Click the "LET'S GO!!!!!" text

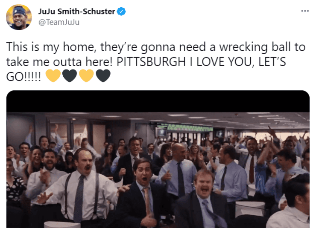click(x=272, y=62)
